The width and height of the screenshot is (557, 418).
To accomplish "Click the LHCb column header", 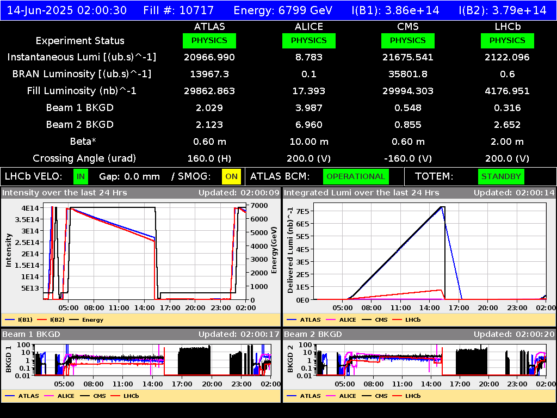I will 508,27.
